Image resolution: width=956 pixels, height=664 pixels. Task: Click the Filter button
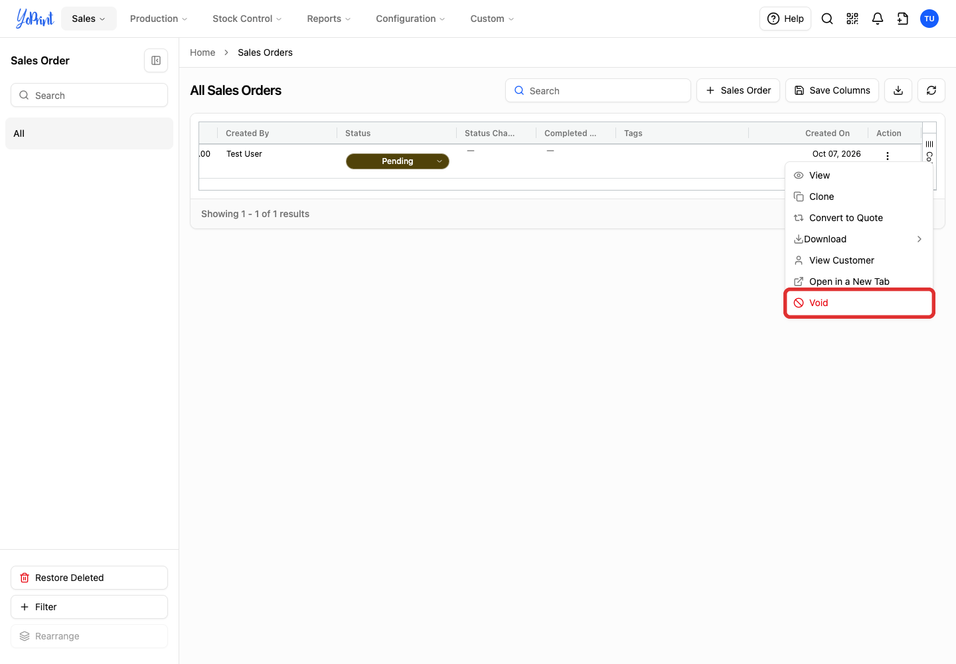89,607
